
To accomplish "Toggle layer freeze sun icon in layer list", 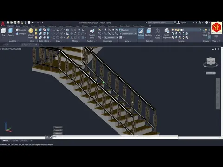I will 176,30.
